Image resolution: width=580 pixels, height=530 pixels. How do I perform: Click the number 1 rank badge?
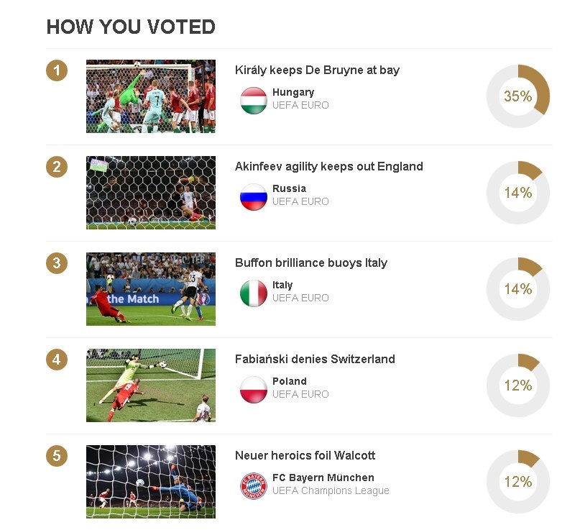point(57,70)
